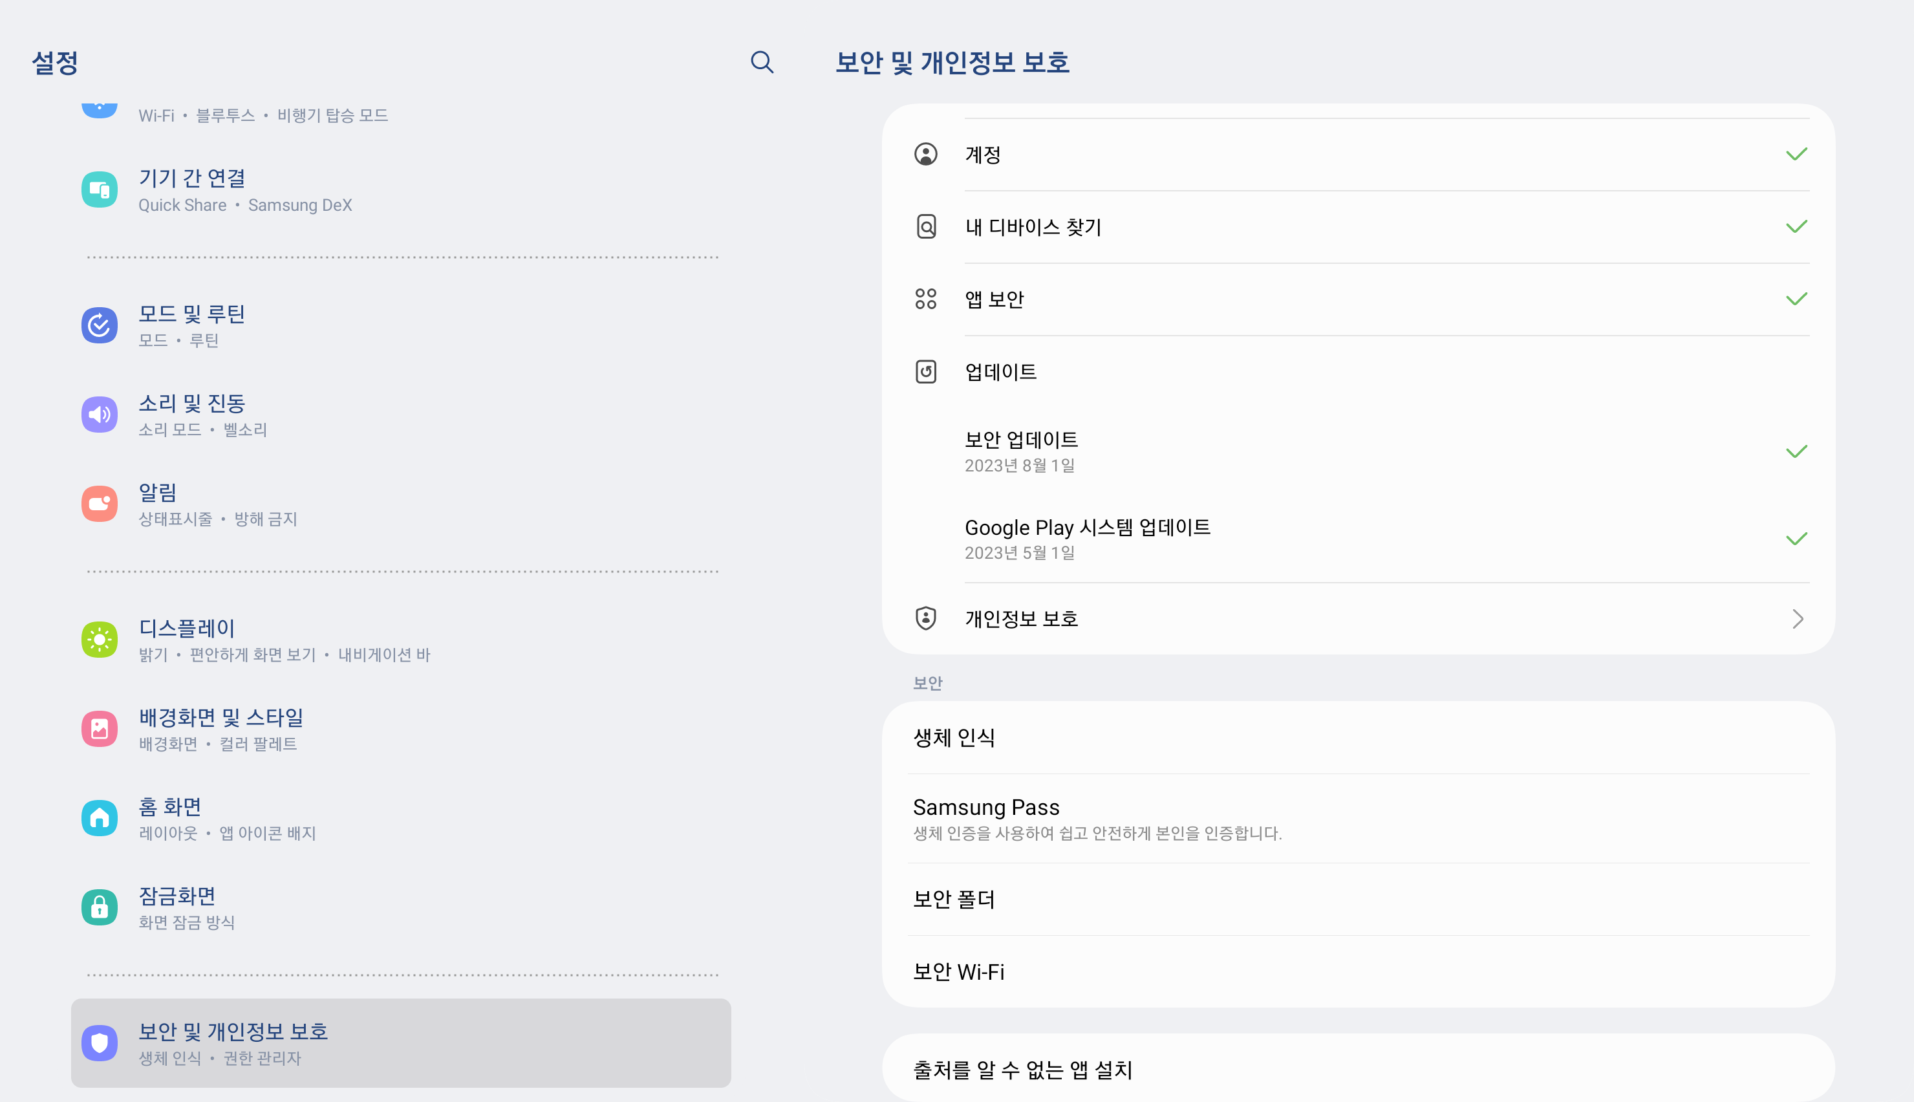
Task: Tap the 잠금화면 lock icon
Action: [x=99, y=907]
